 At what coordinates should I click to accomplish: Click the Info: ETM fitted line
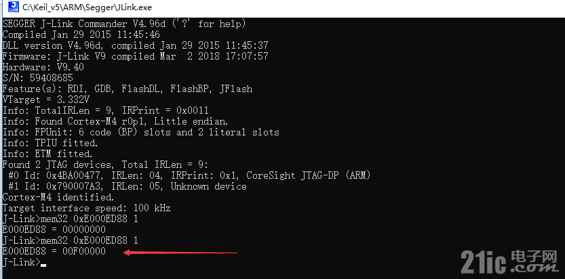point(47,154)
